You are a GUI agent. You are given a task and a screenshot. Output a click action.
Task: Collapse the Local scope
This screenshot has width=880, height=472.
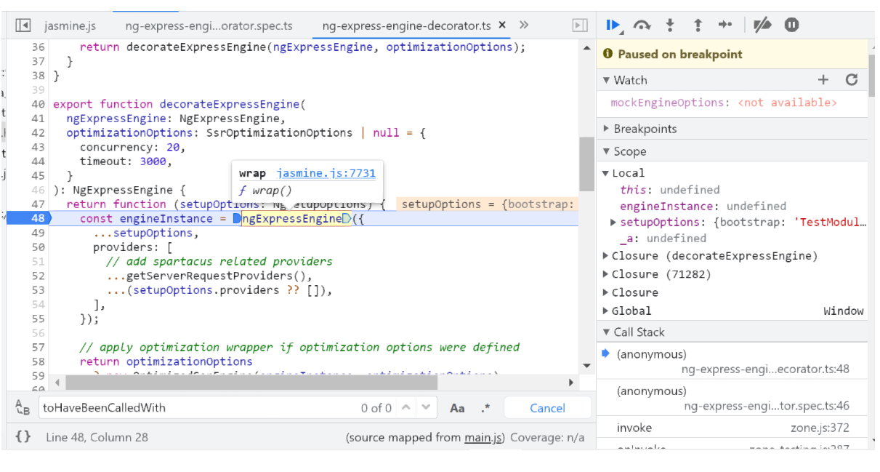pos(605,173)
